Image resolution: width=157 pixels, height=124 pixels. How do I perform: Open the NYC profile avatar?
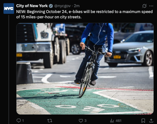click(x=9, y=8)
